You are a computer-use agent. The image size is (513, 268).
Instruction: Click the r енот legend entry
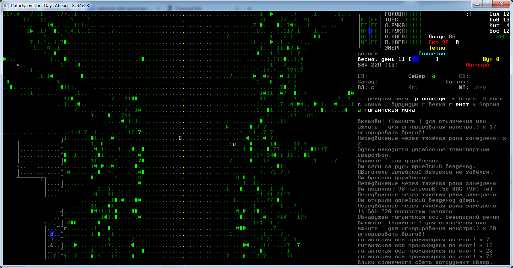[459, 104]
